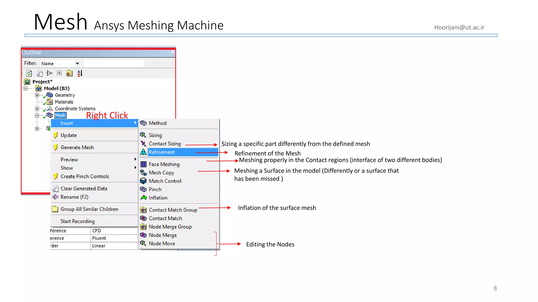Click the folder filter icon in Outline toolbar
Viewport: 538px width, 302px height.
click(69, 73)
